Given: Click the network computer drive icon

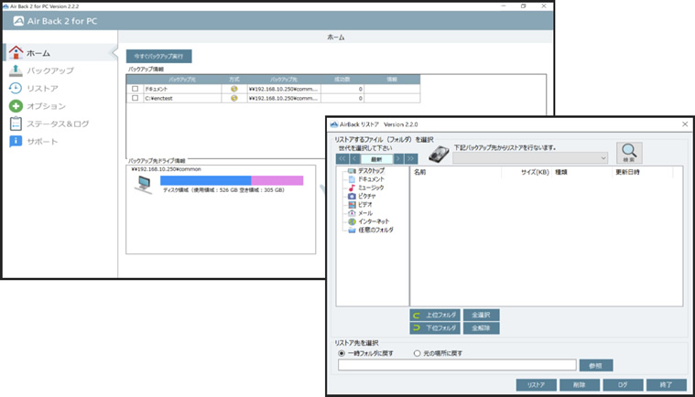Looking at the screenshot, I should (144, 184).
